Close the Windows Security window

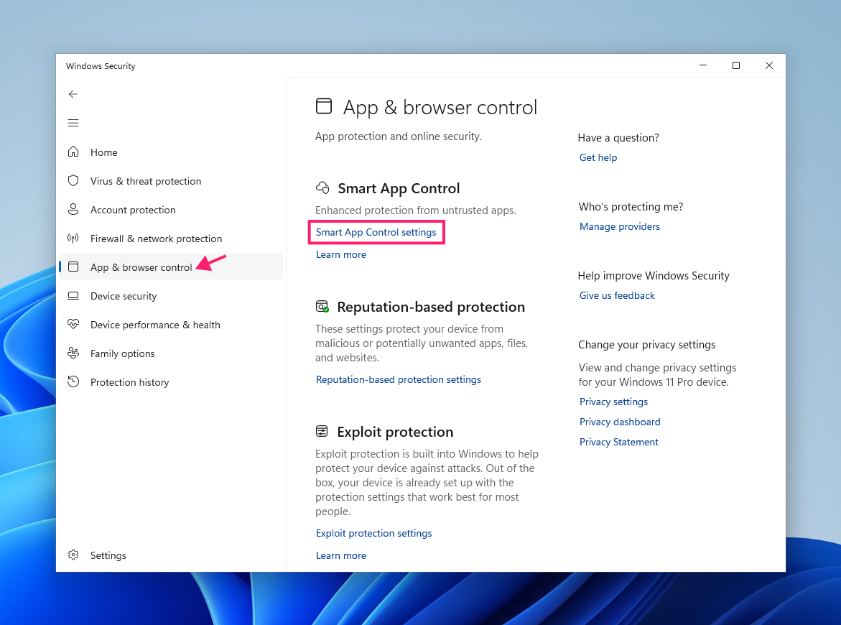(768, 65)
